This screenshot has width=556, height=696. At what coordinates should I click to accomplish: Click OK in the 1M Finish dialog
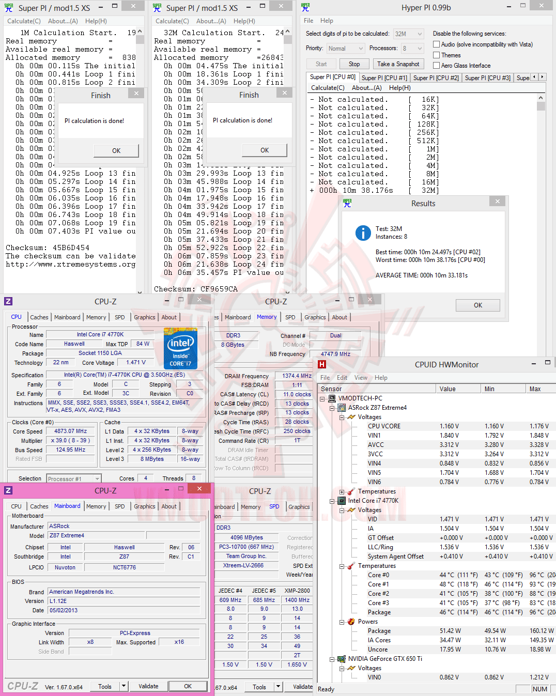click(x=116, y=150)
